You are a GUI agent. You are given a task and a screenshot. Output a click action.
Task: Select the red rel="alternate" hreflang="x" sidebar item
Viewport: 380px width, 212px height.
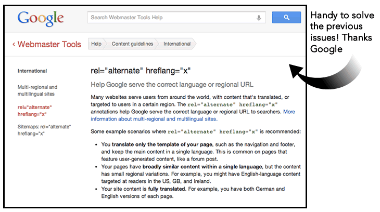pyautogui.click(x=35, y=111)
